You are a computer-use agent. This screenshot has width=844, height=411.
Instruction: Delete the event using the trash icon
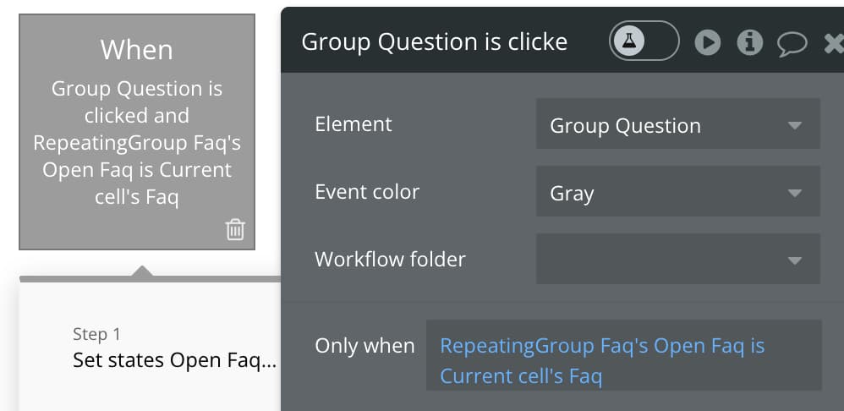(235, 229)
